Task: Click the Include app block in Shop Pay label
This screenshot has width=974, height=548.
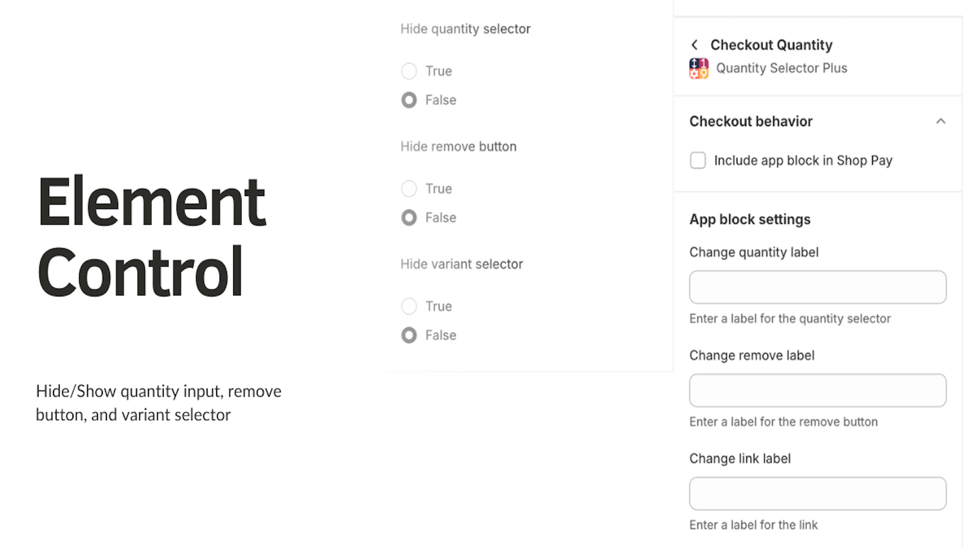Action: click(803, 160)
